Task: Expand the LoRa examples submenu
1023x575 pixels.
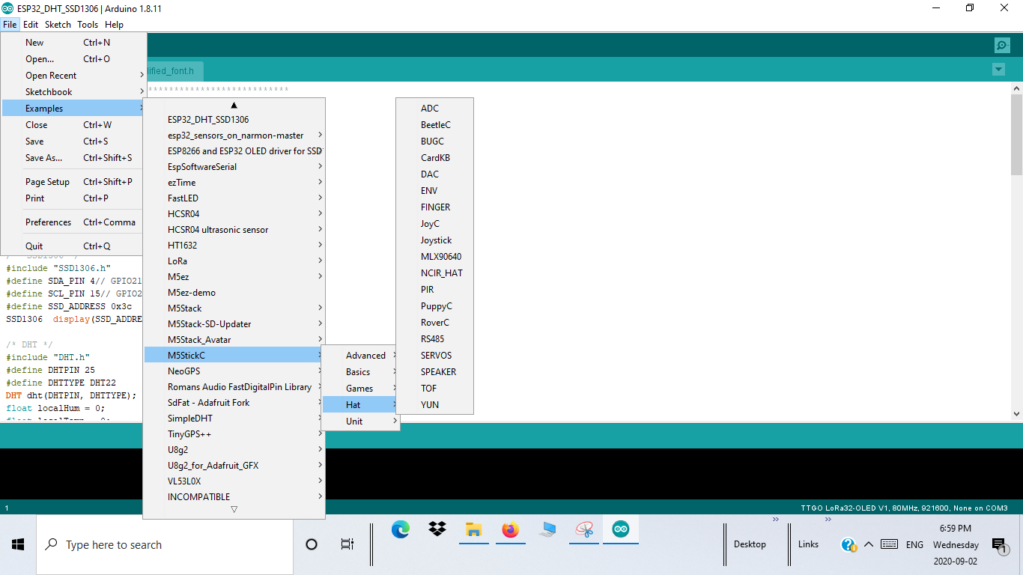Action: 234,261
